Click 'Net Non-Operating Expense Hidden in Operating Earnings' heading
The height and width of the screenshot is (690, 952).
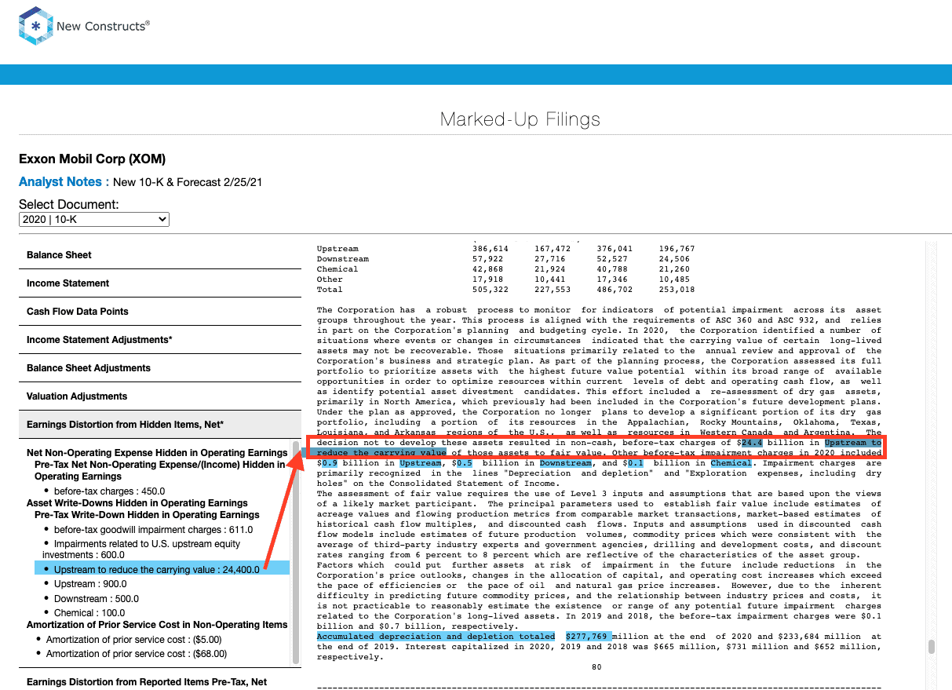point(157,453)
